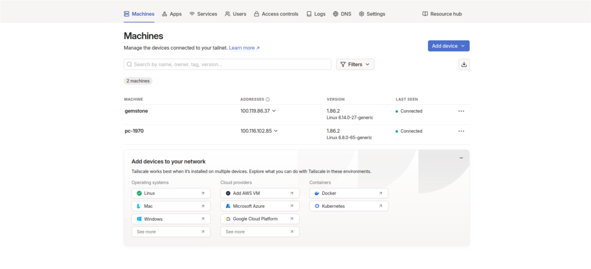Open the Resource hub link

[442, 14]
